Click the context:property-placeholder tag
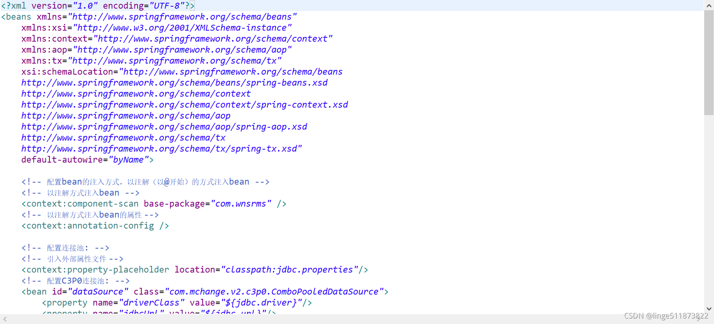 coord(95,270)
